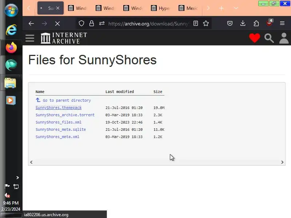This screenshot has height=218, width=291.
Task: Launch Internet Explorer from taskbar
Action: pyautogui.click(x=11, y=30)
